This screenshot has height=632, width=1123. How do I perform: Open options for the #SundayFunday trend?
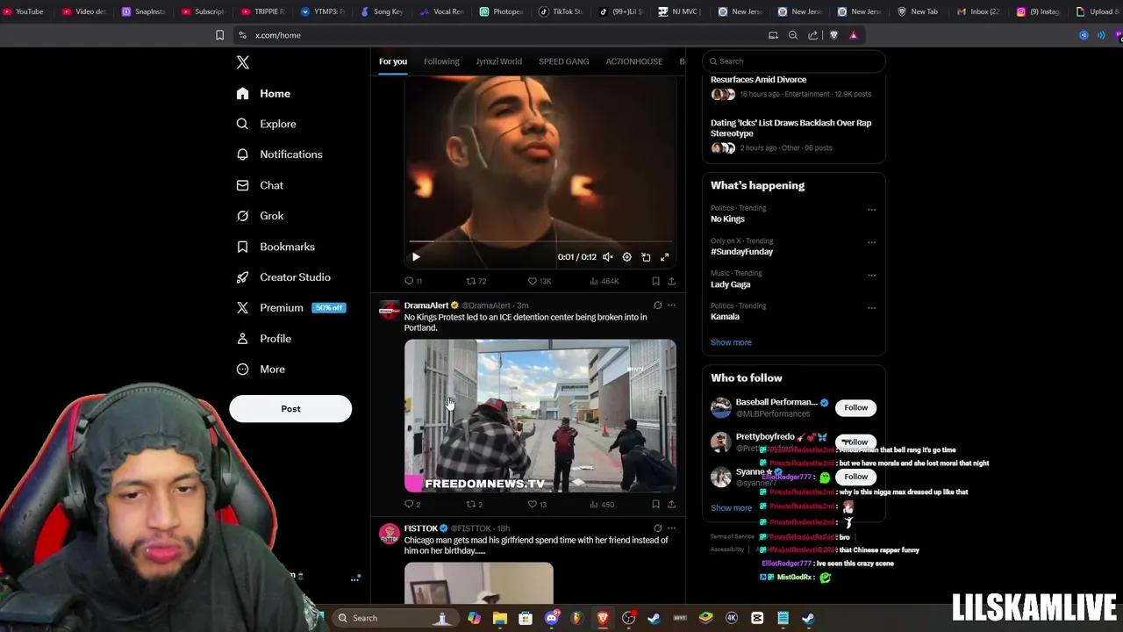(871, 241)
